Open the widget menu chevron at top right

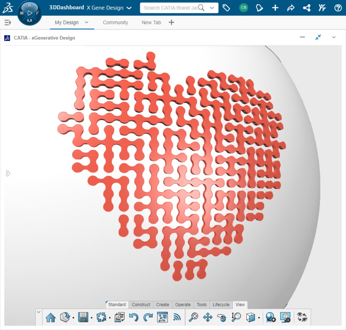pos(334,37)
